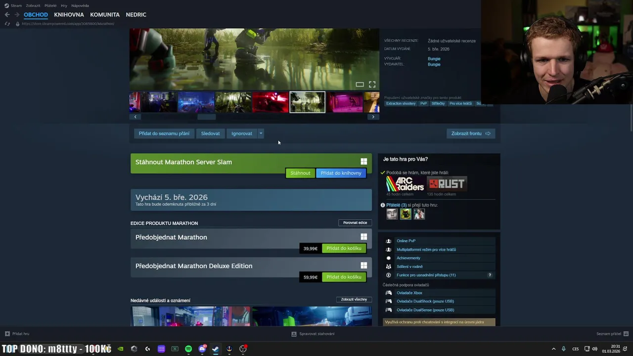Screen dimensions: 633x356
Task: Open the screenshot in fullscreen
Action: 372,85
